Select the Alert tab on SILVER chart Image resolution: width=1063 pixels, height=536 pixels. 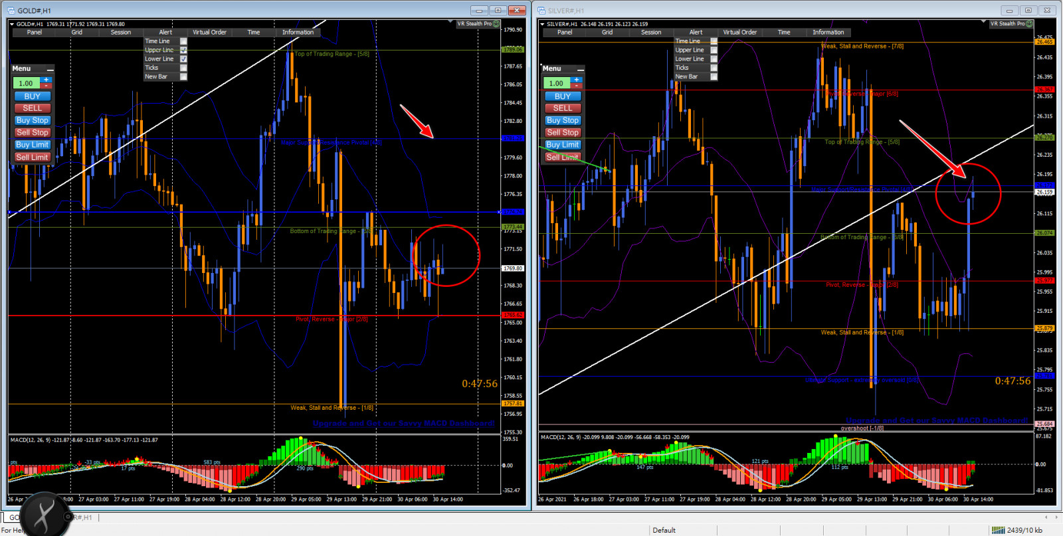click(696, 32)
